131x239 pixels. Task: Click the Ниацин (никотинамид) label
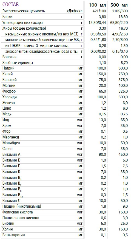click(22, 206)
